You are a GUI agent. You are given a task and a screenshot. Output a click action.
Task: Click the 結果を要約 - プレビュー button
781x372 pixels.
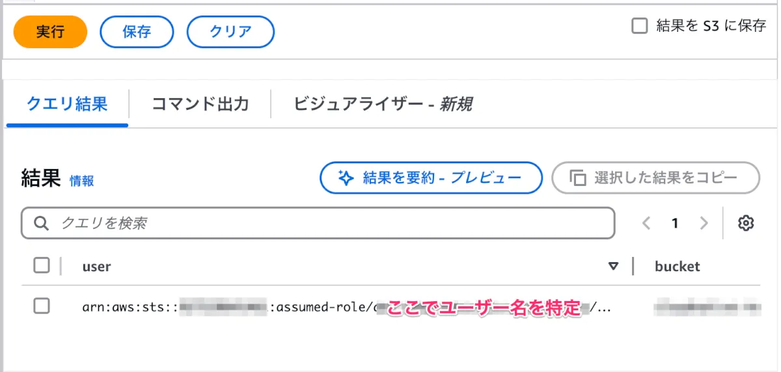click(x=431, y=178)
